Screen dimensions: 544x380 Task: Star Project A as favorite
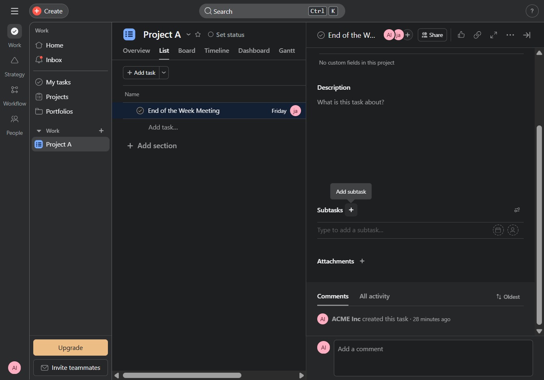click(198, 35)
